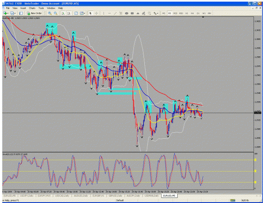This screenshot has height=203, width=263.
Task: Select the Fibonacci retracement tool
Action: click(149, 13)
